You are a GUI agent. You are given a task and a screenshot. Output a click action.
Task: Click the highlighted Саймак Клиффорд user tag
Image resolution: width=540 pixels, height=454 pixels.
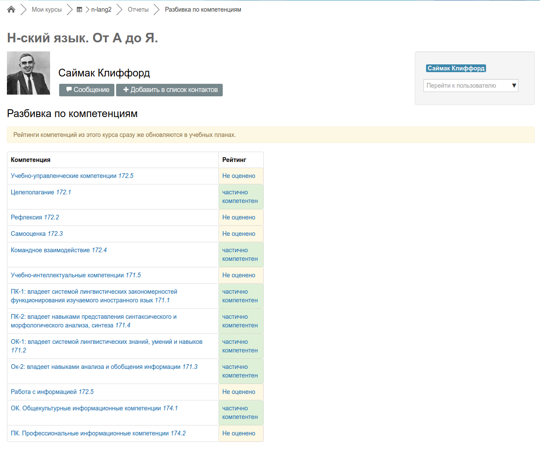pyautogui.click(x=456, y=68)
